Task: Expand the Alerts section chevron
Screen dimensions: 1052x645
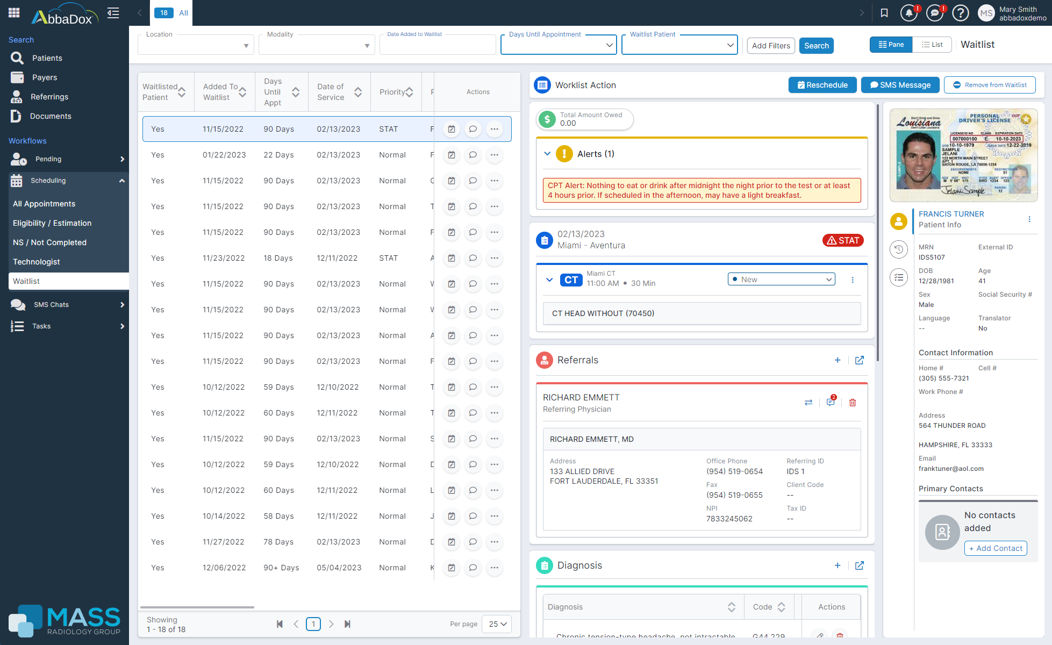Action: tap(546, 153)
